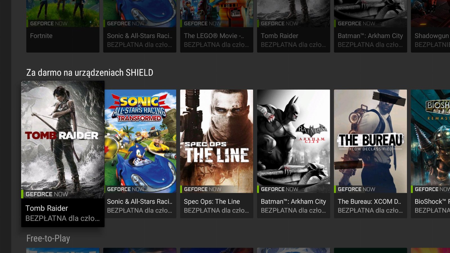
Task: Click the 'Spec Ops: The Line' title text
Action: [x=212, y=202]
